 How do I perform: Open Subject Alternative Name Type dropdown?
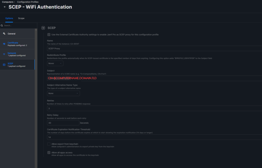click(x=63, y=93)
